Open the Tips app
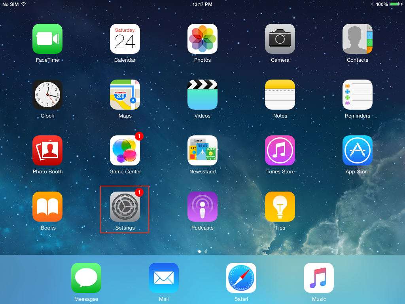The height and width of the screenshot is (304, 405). (280, 207)
